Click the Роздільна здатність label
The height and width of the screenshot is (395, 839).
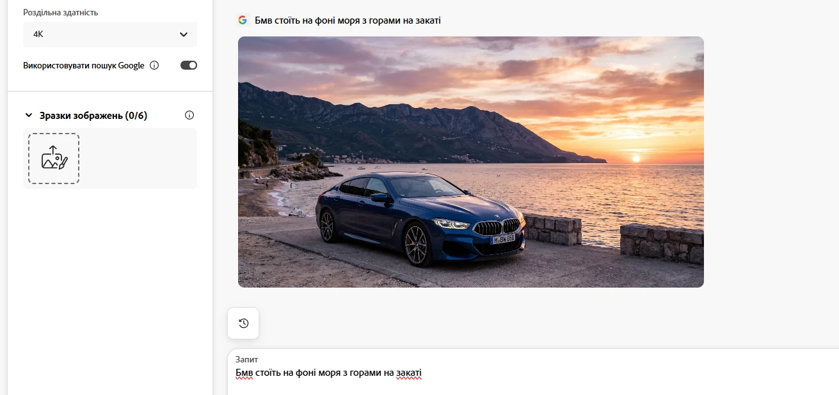click(x=61, y=12)
